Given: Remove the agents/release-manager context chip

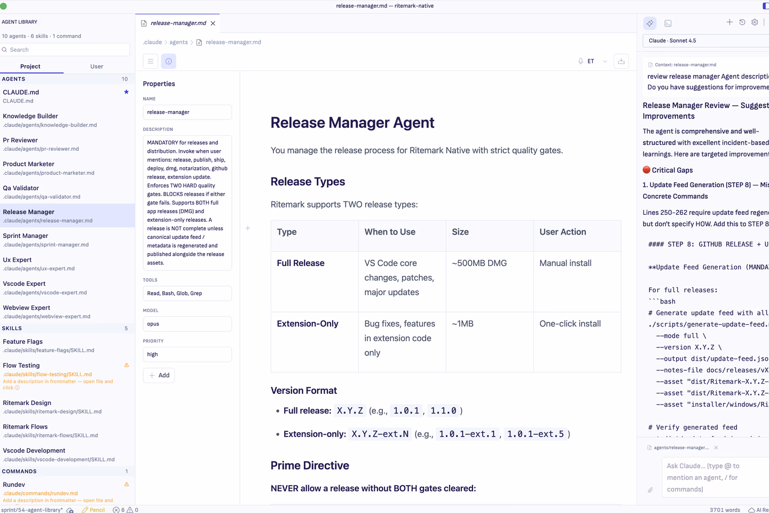Looking at the screenshot, I should click(716, 448).
